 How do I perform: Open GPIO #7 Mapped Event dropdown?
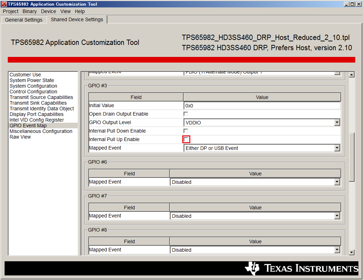(x=255, y=216)
